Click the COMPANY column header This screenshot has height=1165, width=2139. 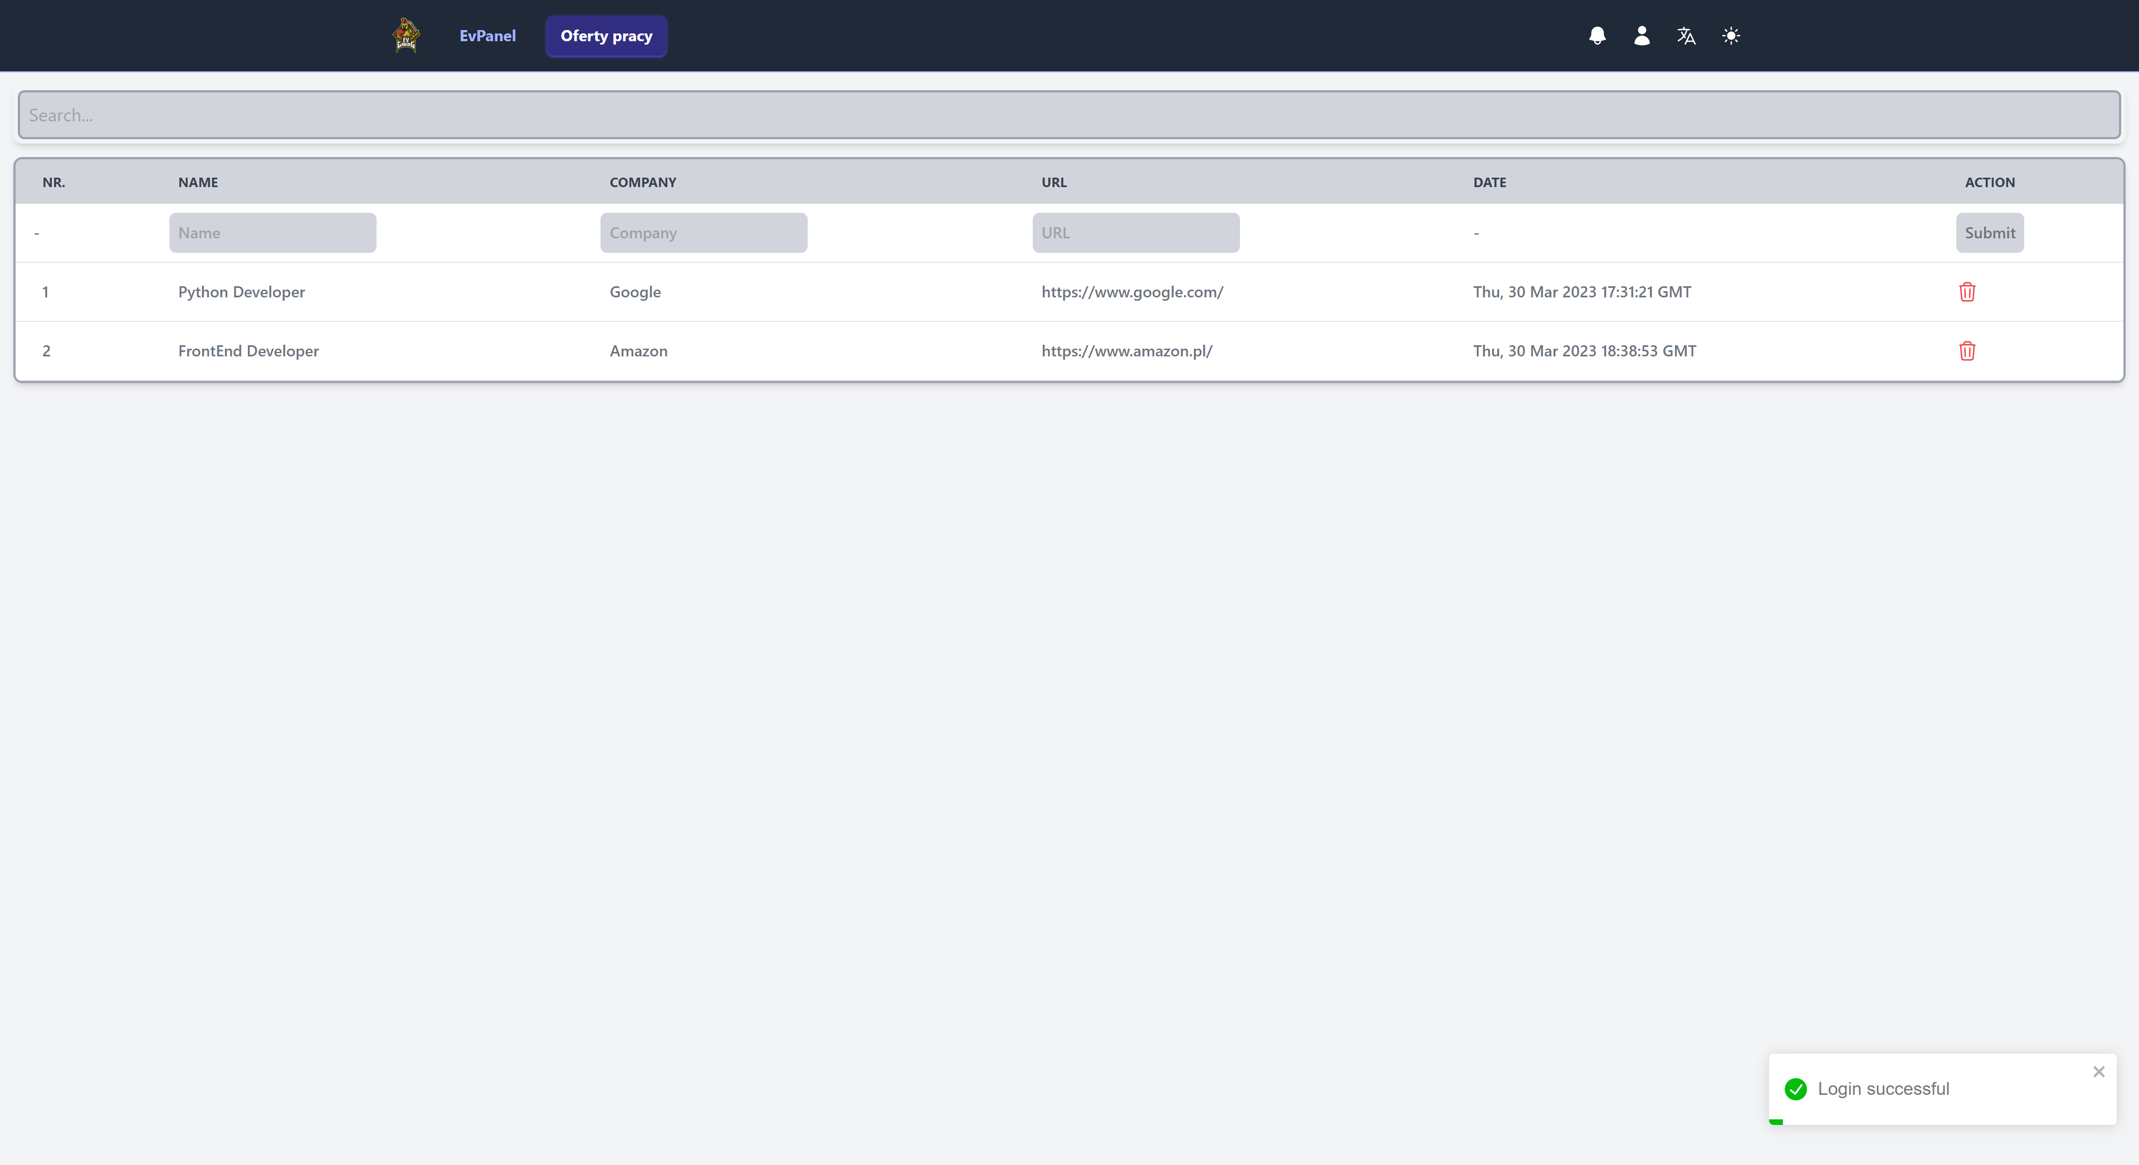(x=643, y=182)
